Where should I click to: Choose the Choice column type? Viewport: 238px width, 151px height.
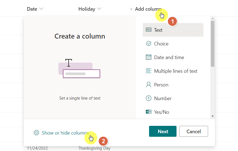(x=173, y=43)
